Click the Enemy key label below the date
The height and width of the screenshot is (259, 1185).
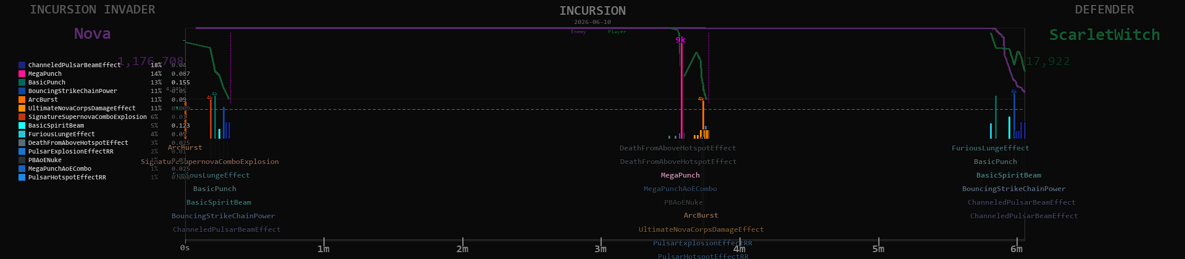pos(578,31)
